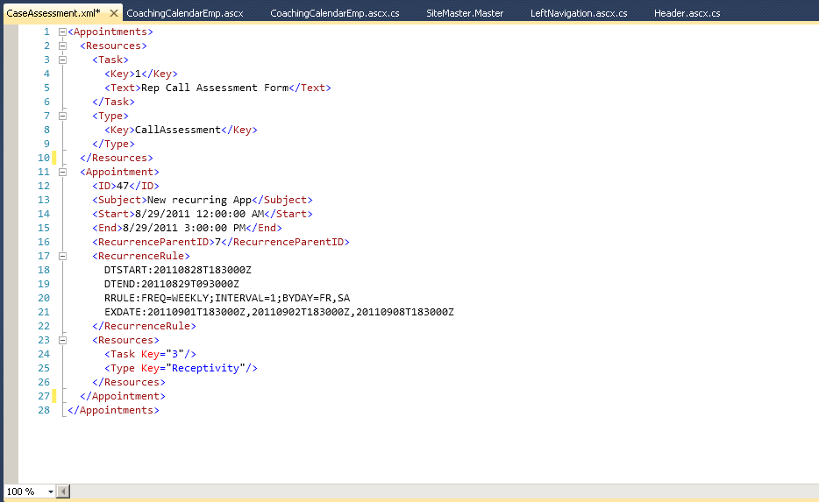This screenshot has height=502, width=819.
Task: Click the EXDATE line text
Action: 279,312
